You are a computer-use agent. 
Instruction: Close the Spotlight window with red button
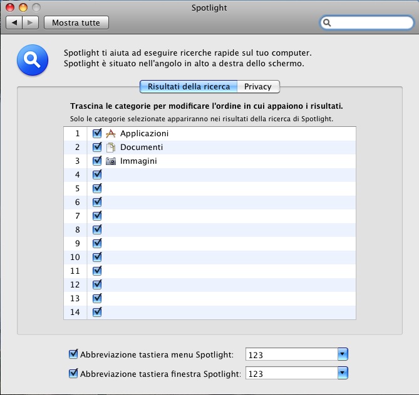click(10, 7)
